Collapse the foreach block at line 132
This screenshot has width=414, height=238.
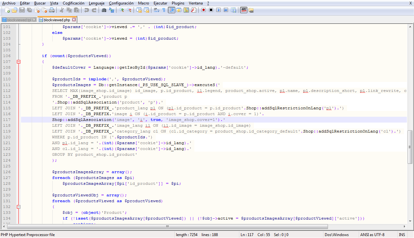[18, 207]
